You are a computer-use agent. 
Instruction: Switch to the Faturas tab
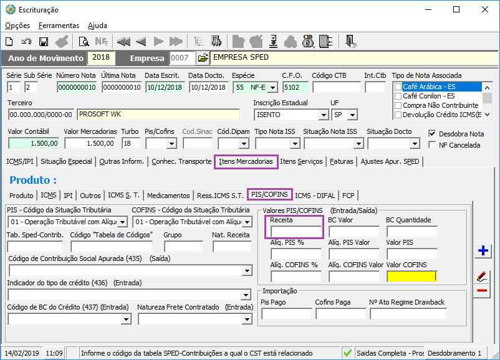[x=342, y=161]
